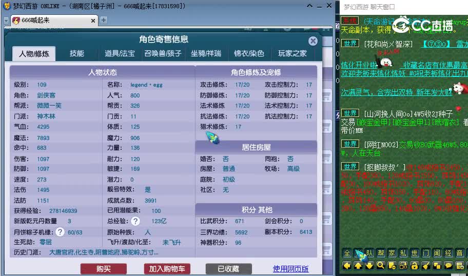Switch to the 玩家之家 tab

(x=292, y=54)
